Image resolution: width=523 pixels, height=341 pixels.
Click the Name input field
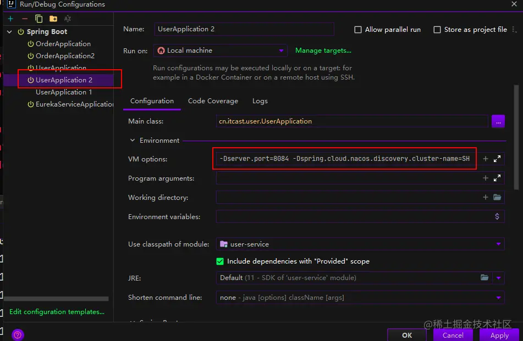[x=244, y=29]
